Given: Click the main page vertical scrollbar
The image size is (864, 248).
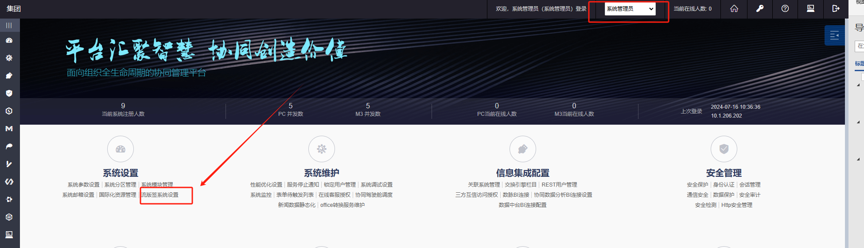Looking at the screenshot, I should pyautogui.click(x=847, y=133).
